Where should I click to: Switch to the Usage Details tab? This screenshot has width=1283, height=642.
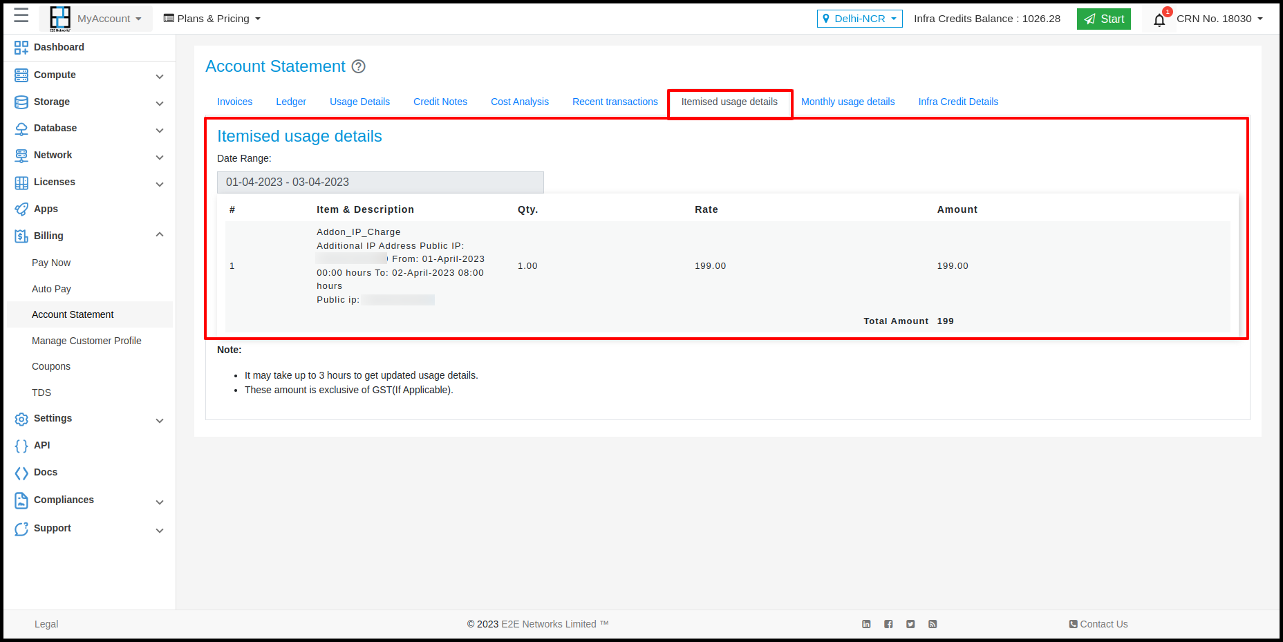click(359, 102)
